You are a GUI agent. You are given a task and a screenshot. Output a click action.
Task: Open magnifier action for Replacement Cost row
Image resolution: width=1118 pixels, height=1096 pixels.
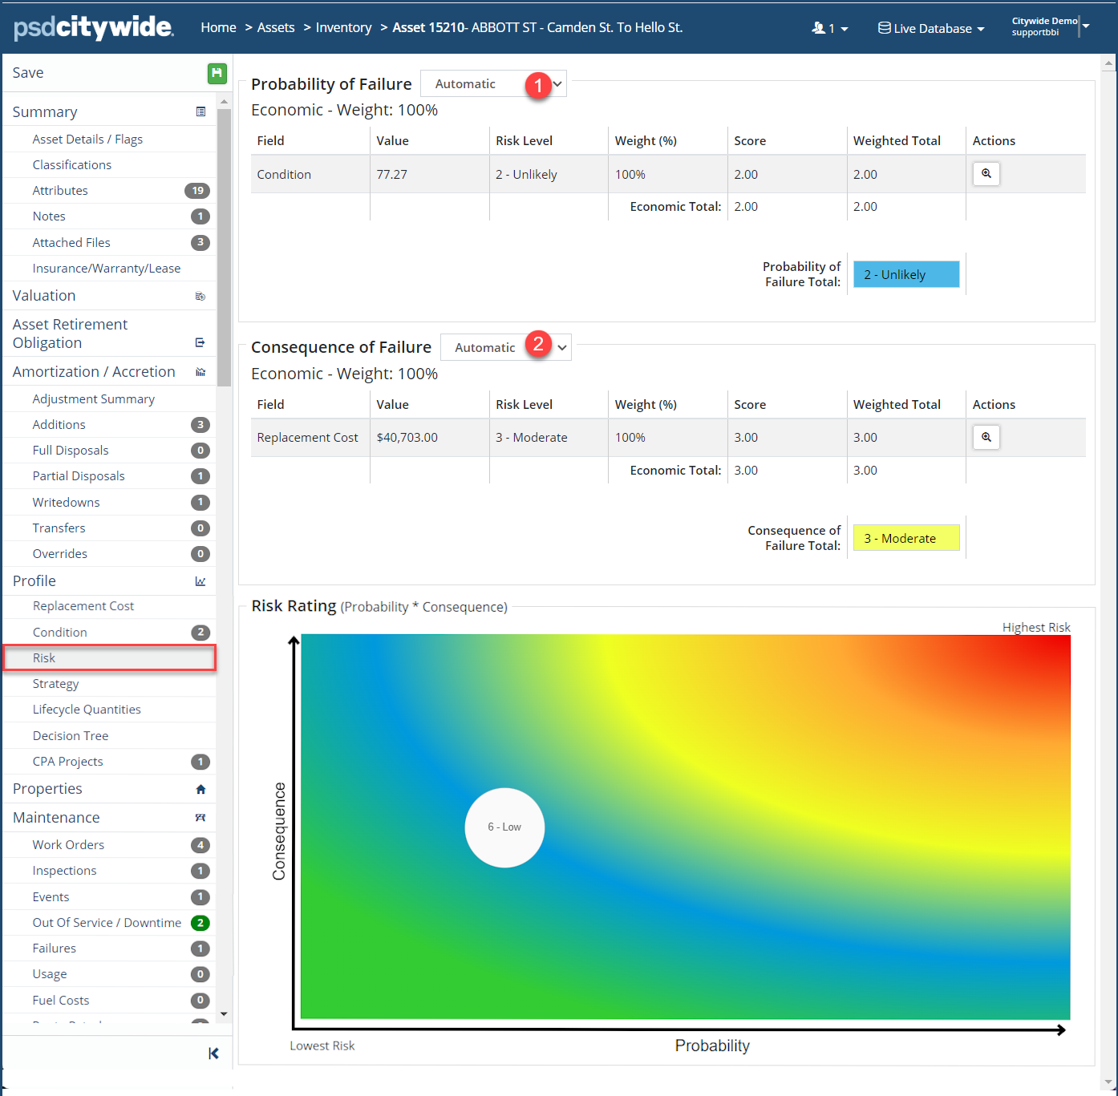point(986,438)
